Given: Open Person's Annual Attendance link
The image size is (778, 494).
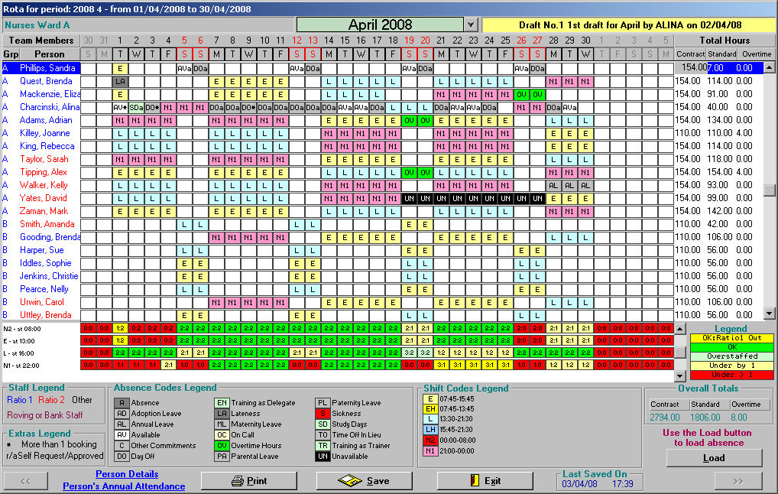Looking at the screenshot, I should pos(124,486).
